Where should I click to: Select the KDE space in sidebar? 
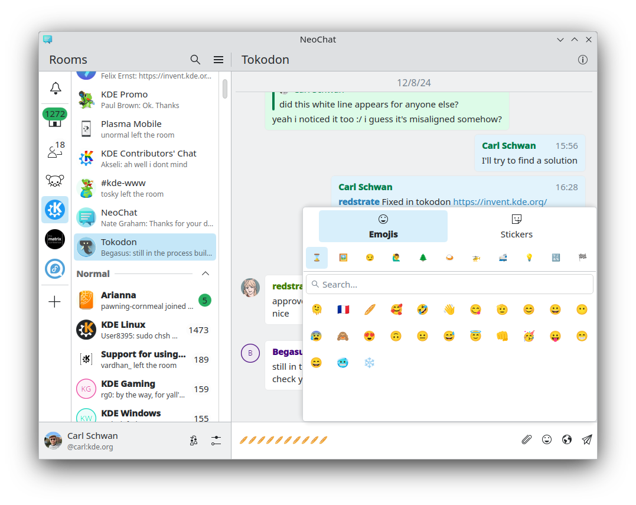pyautogui.click(x=55, y=210)
